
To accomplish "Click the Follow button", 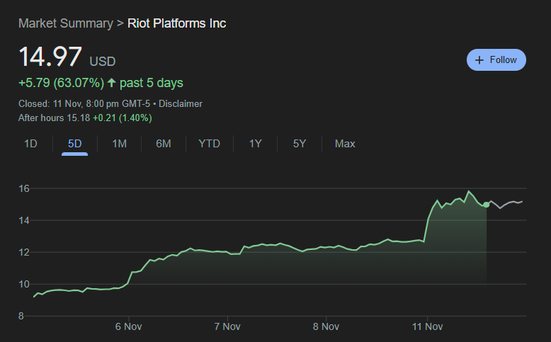I will (x=496, y=59).
